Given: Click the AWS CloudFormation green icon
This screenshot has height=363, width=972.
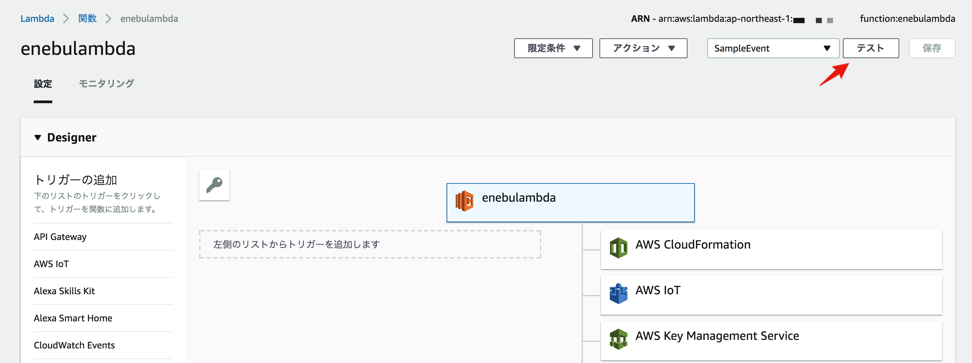Looking at the screenshot, I should coord(618,248).
